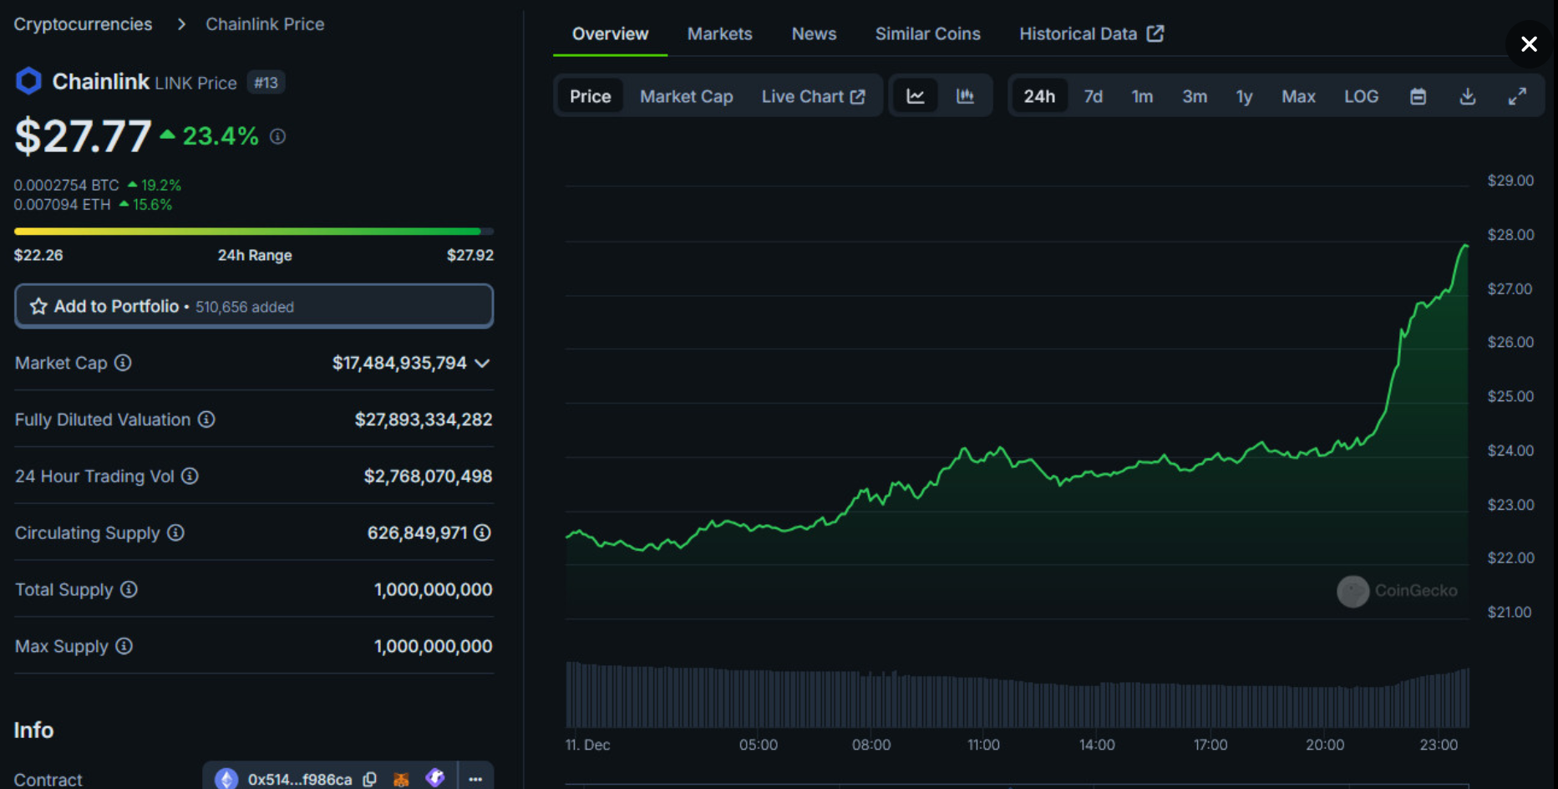1558x789 pixels.
Task: Click Chainlink Price breadcrumb
Action: pyautogui.click(x=265, y=24)
